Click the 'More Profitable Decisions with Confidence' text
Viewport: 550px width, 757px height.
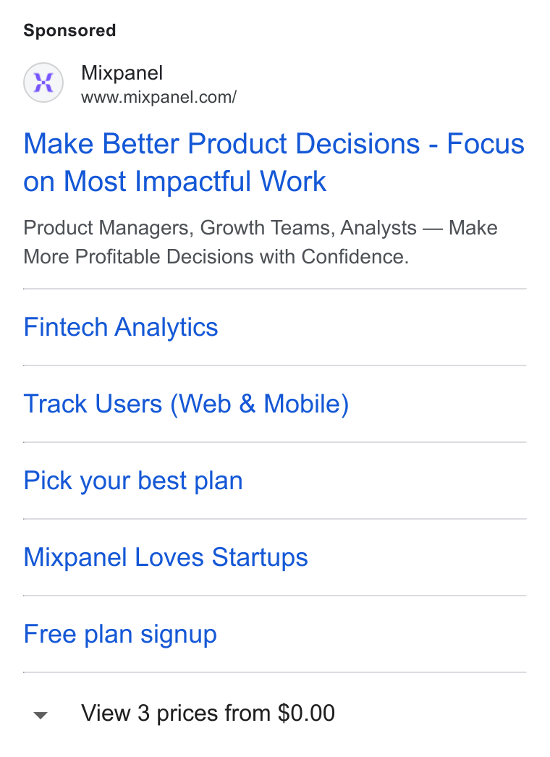pyautogui.click(x=216, y=257)
